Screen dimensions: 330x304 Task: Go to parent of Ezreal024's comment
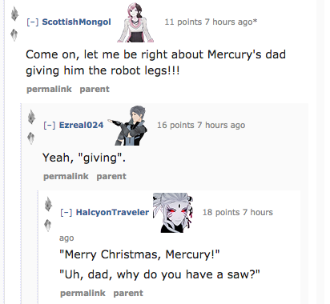(x=111, y=176)
